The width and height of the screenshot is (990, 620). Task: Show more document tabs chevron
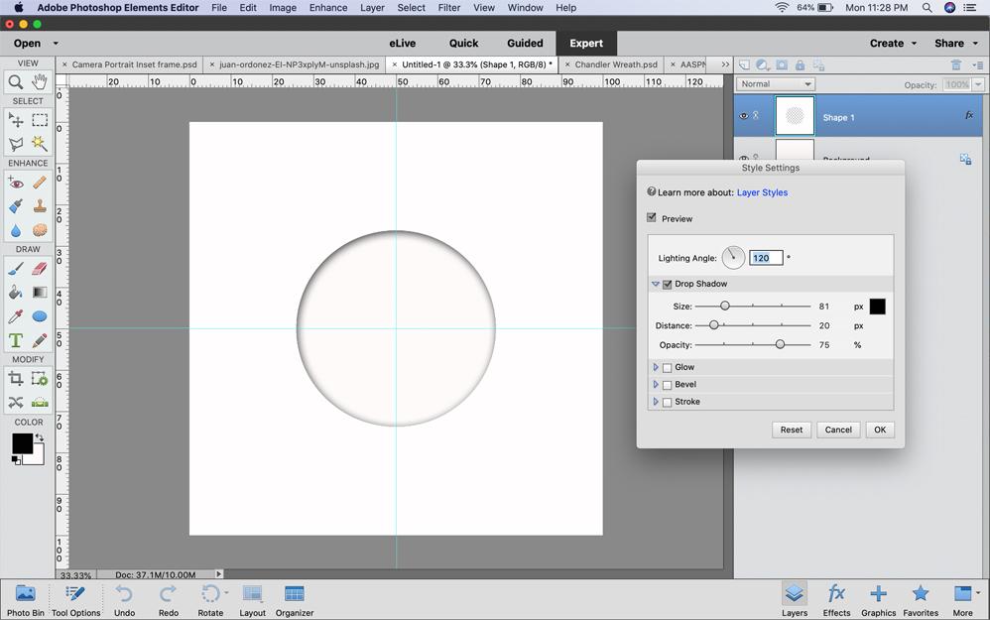pos(725,64)
